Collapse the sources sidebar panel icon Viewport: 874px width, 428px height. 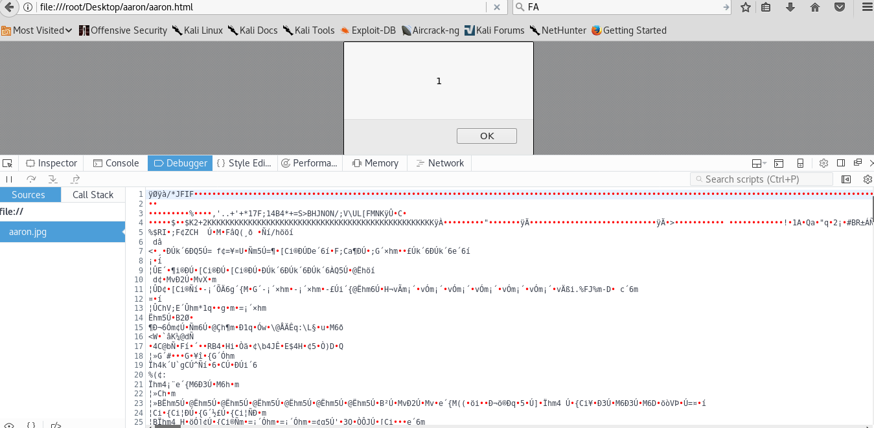point(846,179)
